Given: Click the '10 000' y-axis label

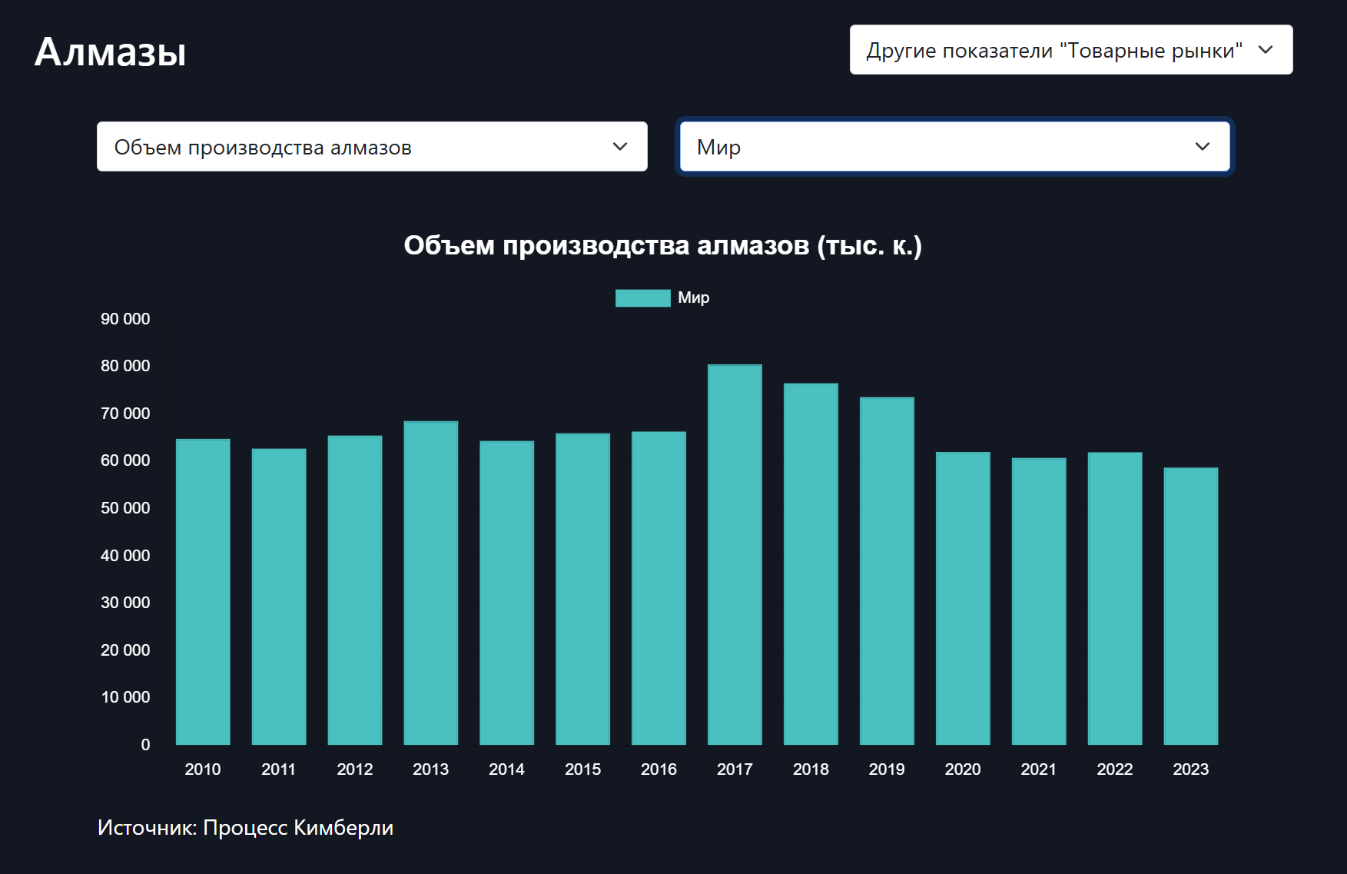Looking at the screenshot, I should click(125, 697).
